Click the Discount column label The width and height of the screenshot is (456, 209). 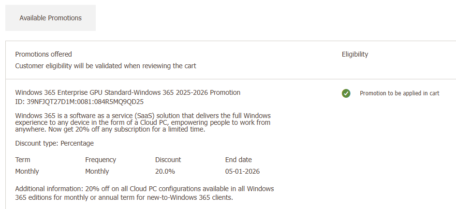168,160
